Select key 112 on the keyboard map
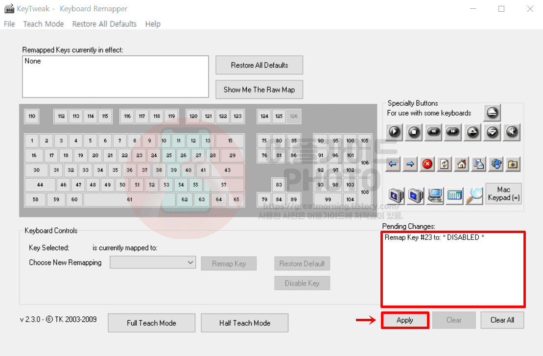This screenshot has height=356, width=543. (61, 117)
